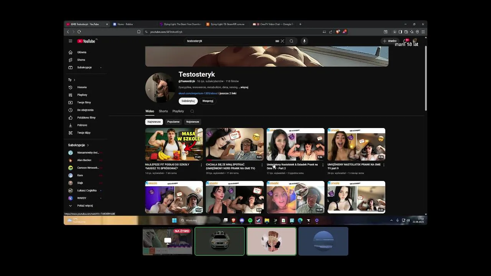
Task: Expand the Ty section chevron
Action: click(x=74, y=80)
